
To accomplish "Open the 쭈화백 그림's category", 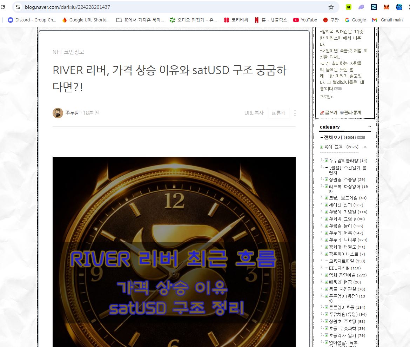I will [343, 219].
